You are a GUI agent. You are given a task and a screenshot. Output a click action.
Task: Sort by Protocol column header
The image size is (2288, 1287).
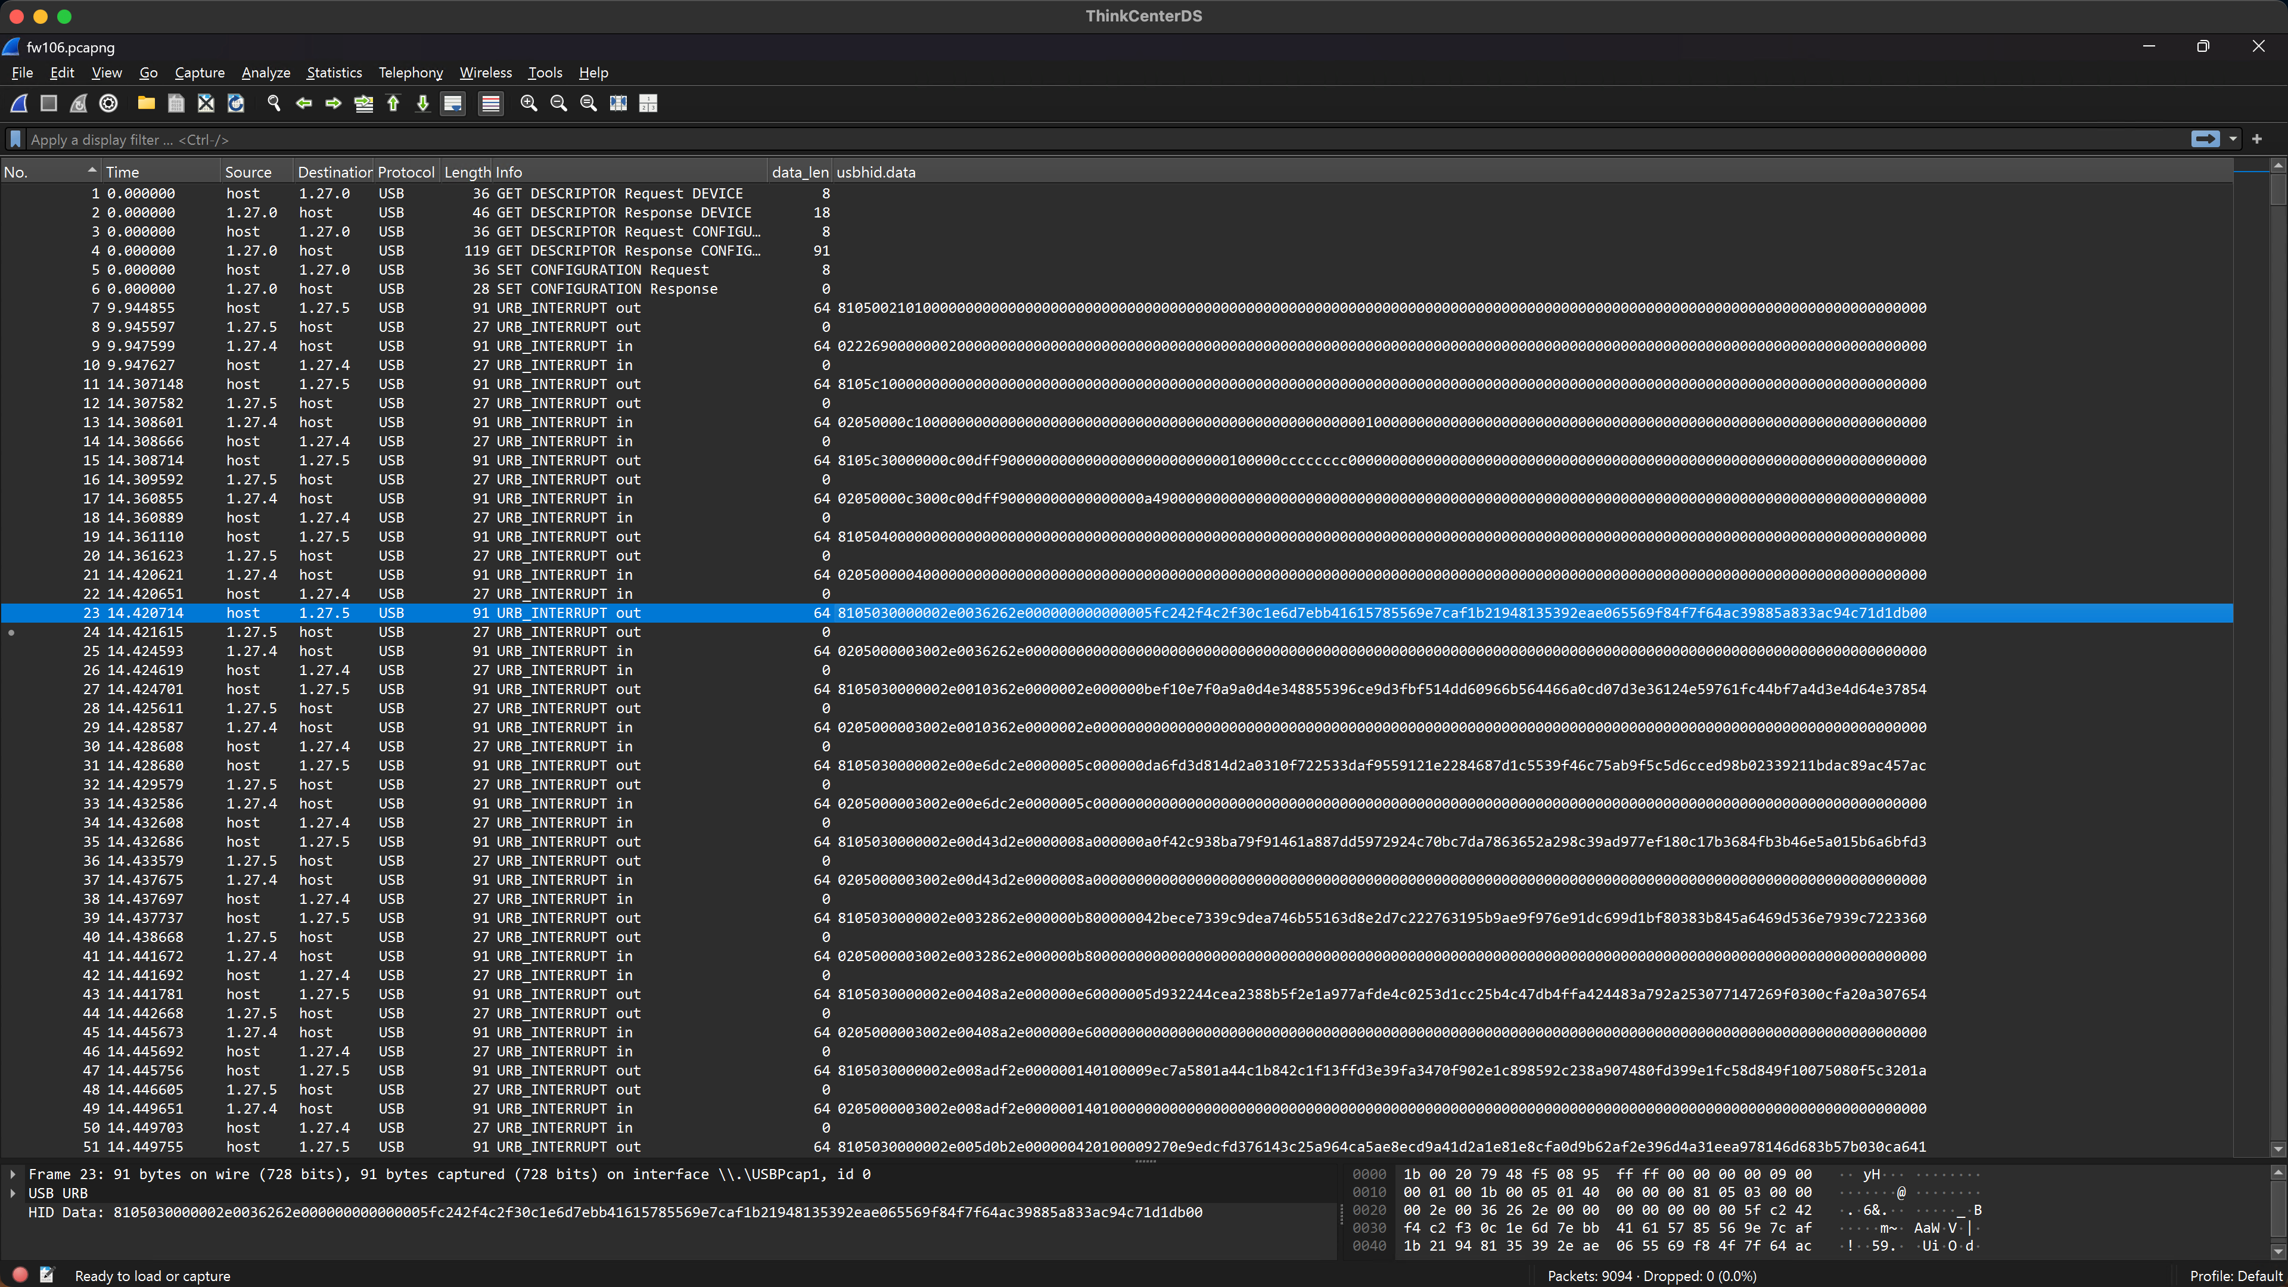click(406, 172)
